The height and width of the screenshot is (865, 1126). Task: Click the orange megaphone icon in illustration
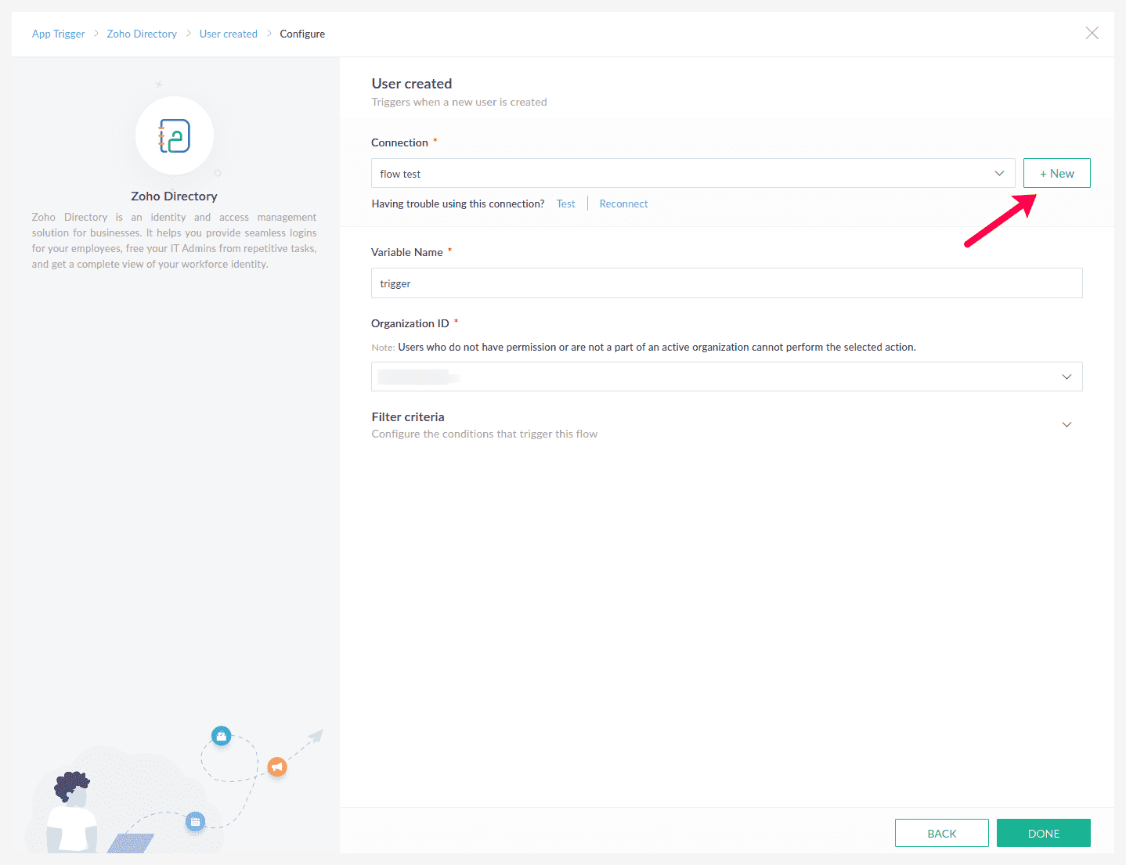(277, 766)
